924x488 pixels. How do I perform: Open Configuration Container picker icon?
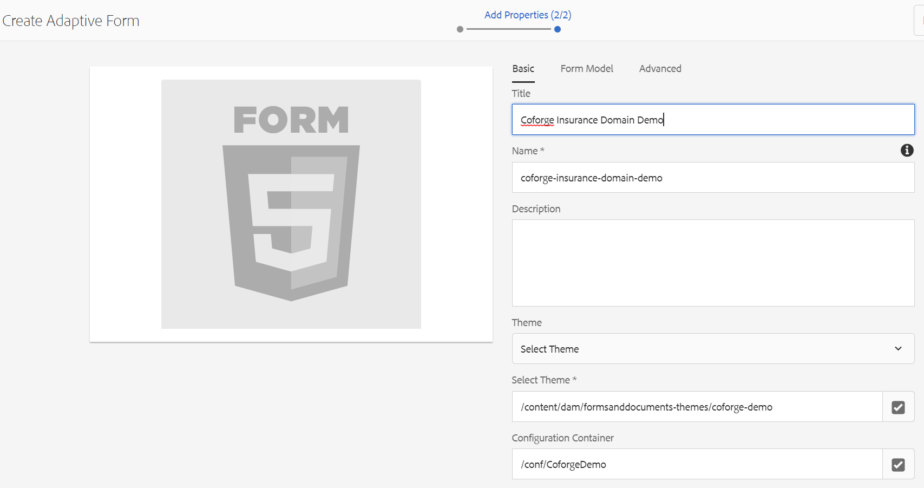tap(898, 464)
